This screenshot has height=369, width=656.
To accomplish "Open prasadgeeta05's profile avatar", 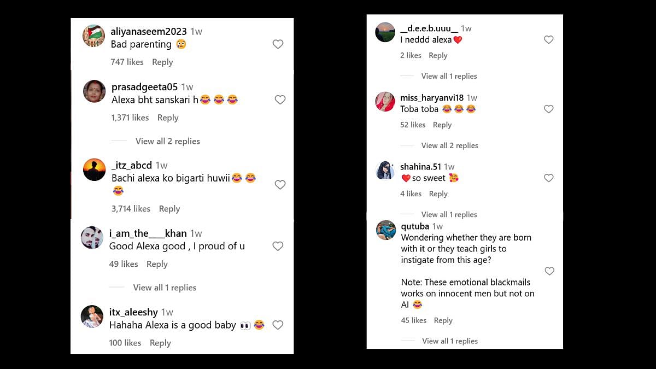I will [94, 91].
